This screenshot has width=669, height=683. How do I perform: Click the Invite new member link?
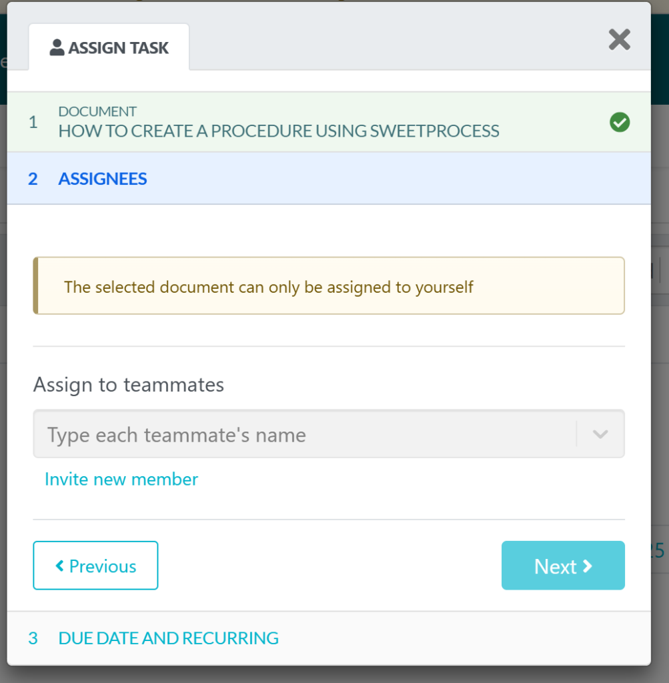click(121, 480)
